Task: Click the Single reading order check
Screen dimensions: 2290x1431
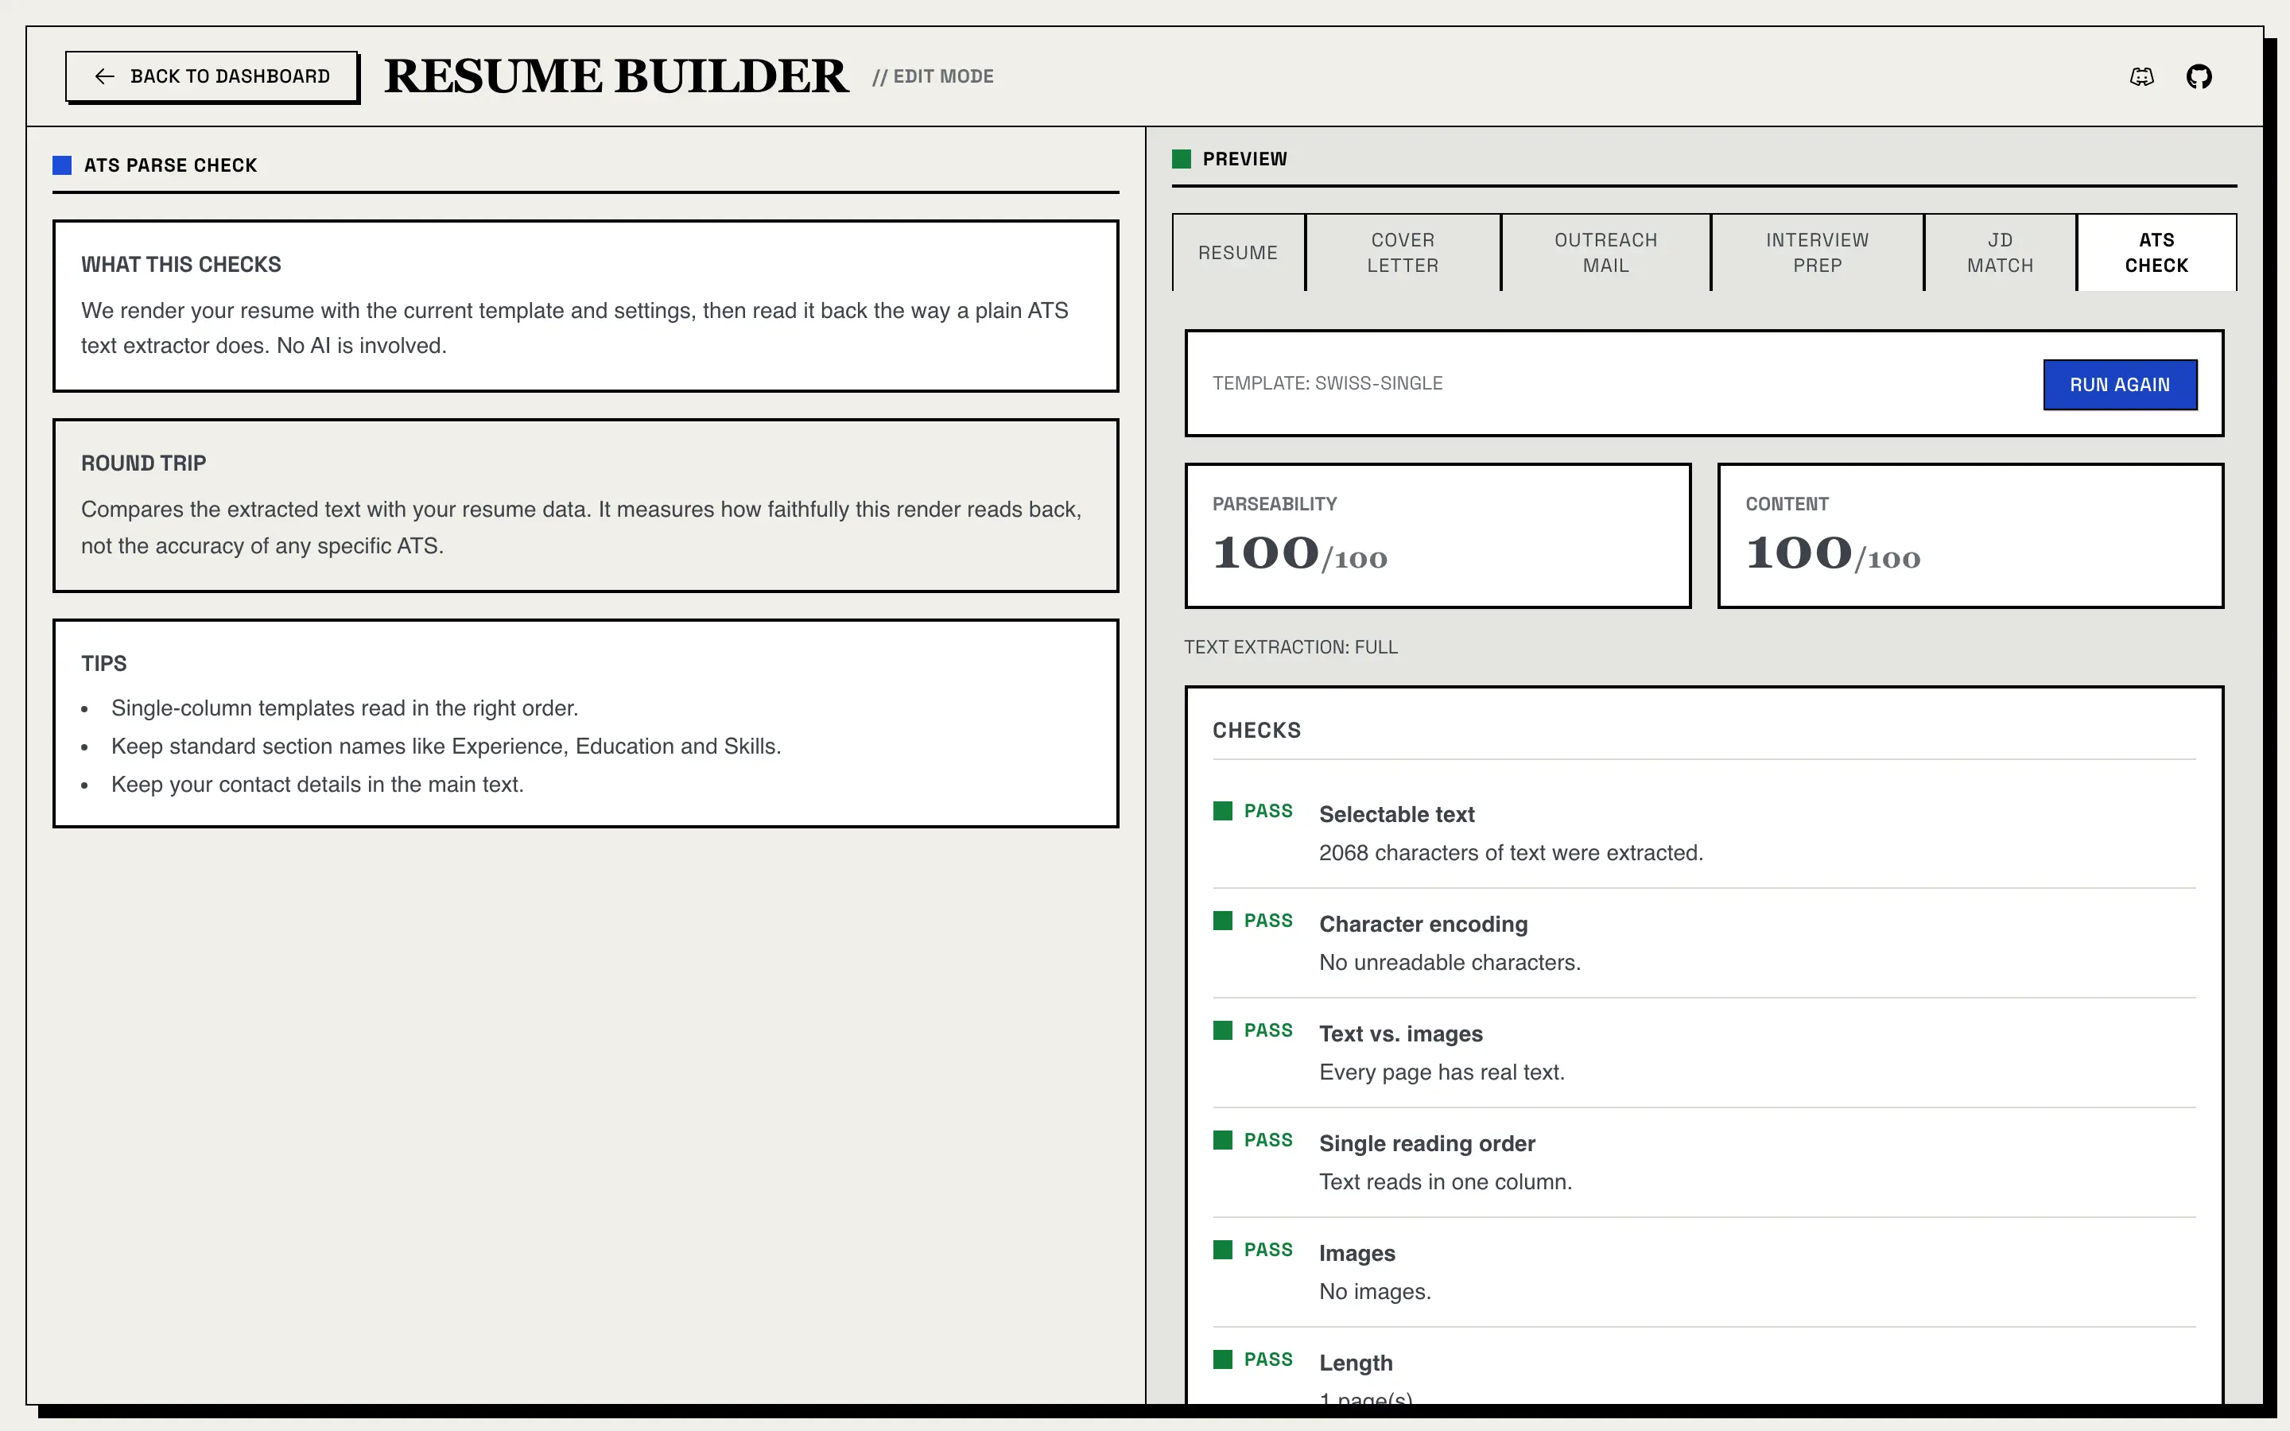Action: (x=1704, y=1162)
